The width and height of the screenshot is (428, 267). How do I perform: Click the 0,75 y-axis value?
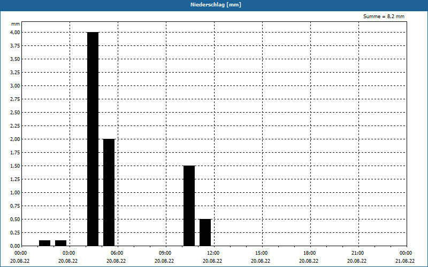(x=15, y=206)
